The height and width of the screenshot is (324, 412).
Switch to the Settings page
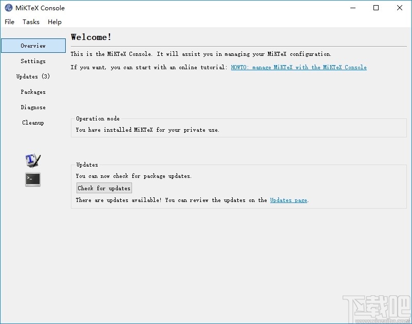[x=33, y=61]
